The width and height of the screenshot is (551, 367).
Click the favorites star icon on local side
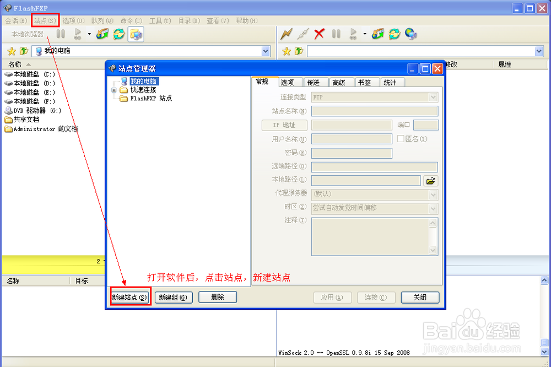[11, 51]
